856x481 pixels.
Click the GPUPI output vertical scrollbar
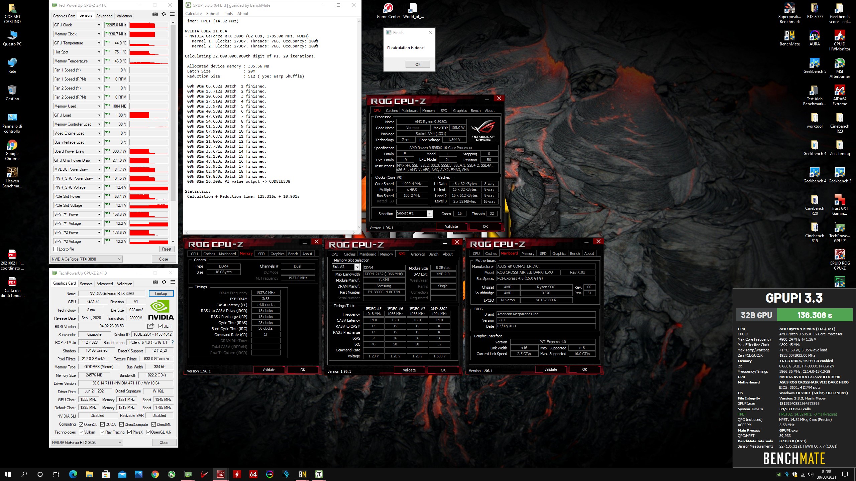[359, 124]
